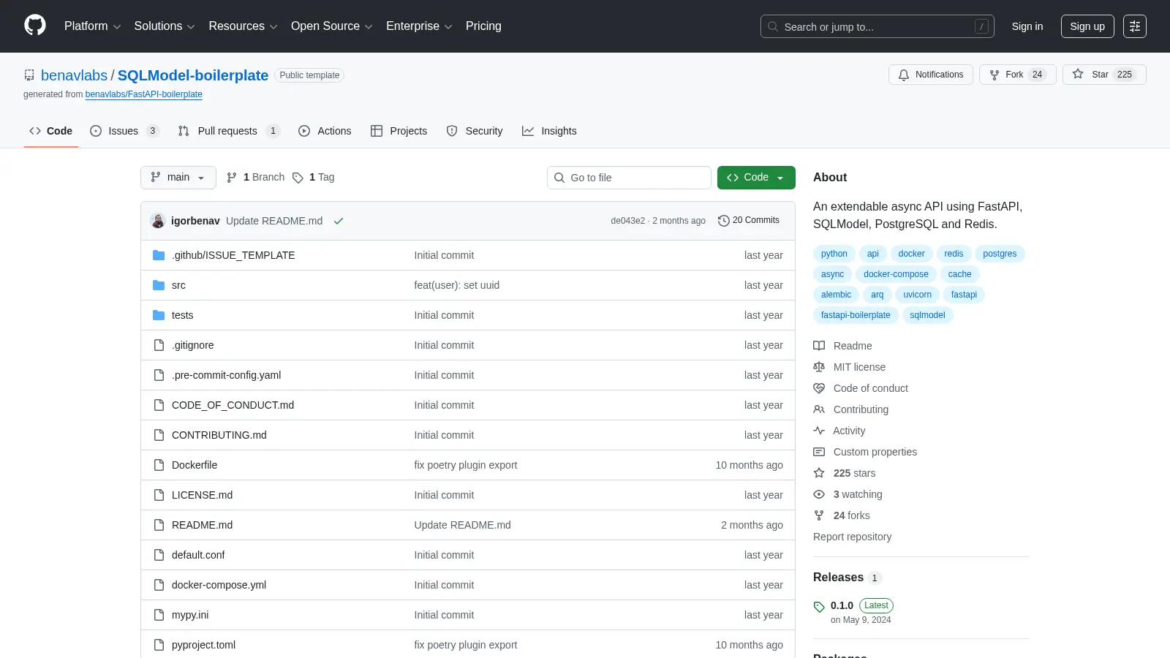
Task: Expand the Open Source menu
Action: click(332, 26)
